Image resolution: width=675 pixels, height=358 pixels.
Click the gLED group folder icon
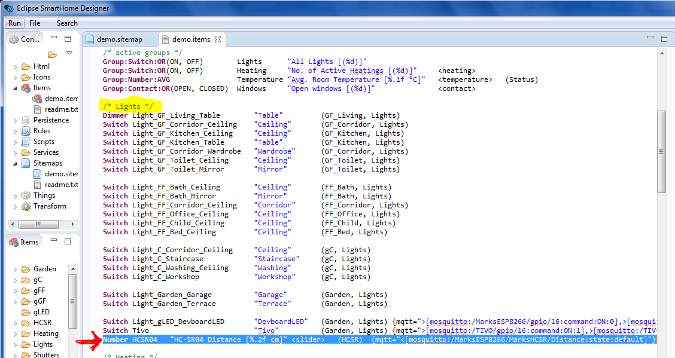tap(26, 313)
